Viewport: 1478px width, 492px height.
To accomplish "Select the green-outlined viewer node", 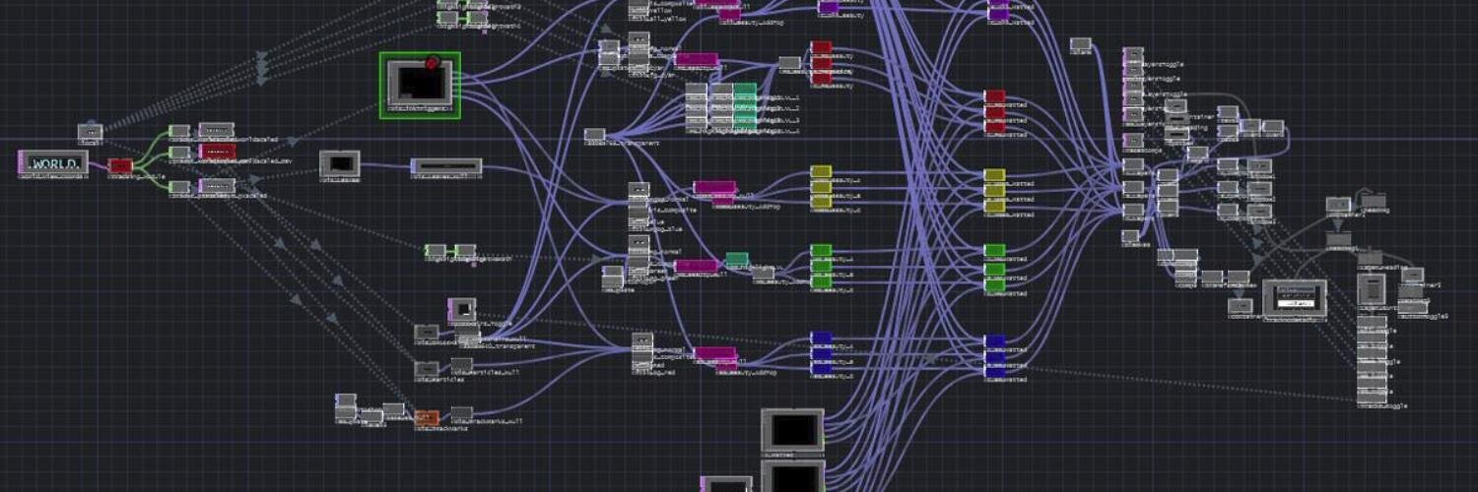I will point(421,85).
